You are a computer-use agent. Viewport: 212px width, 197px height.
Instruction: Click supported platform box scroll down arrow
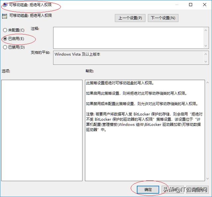206,62
